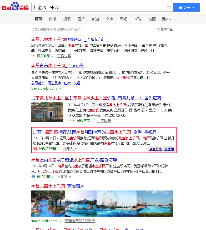Screen dimensions: 206x230
Task: Click 播视广场舞 source name
Action: click(x=47, y=149)
